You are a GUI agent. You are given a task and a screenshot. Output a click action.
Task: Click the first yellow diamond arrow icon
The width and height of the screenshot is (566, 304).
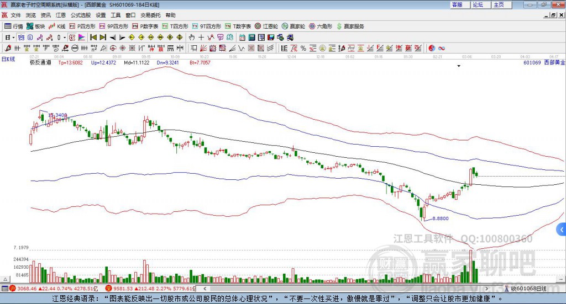[x=132, y=38]
